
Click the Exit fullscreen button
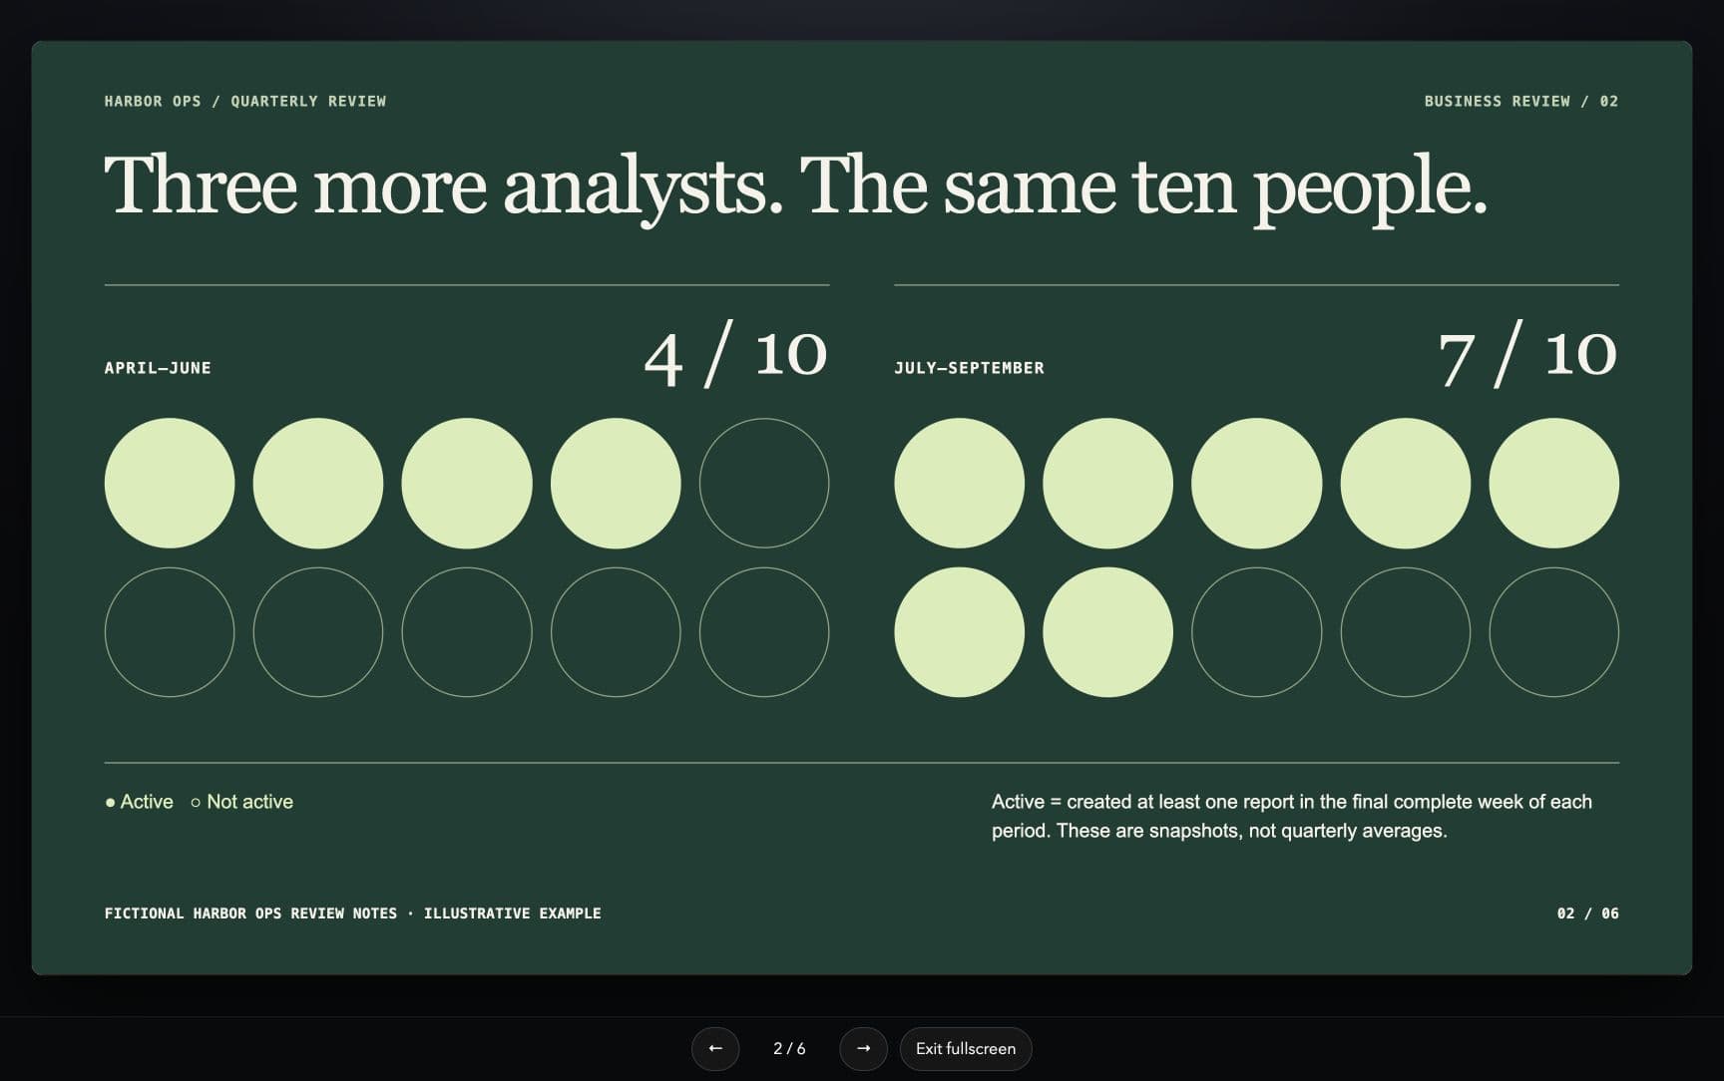[966, 1048]
